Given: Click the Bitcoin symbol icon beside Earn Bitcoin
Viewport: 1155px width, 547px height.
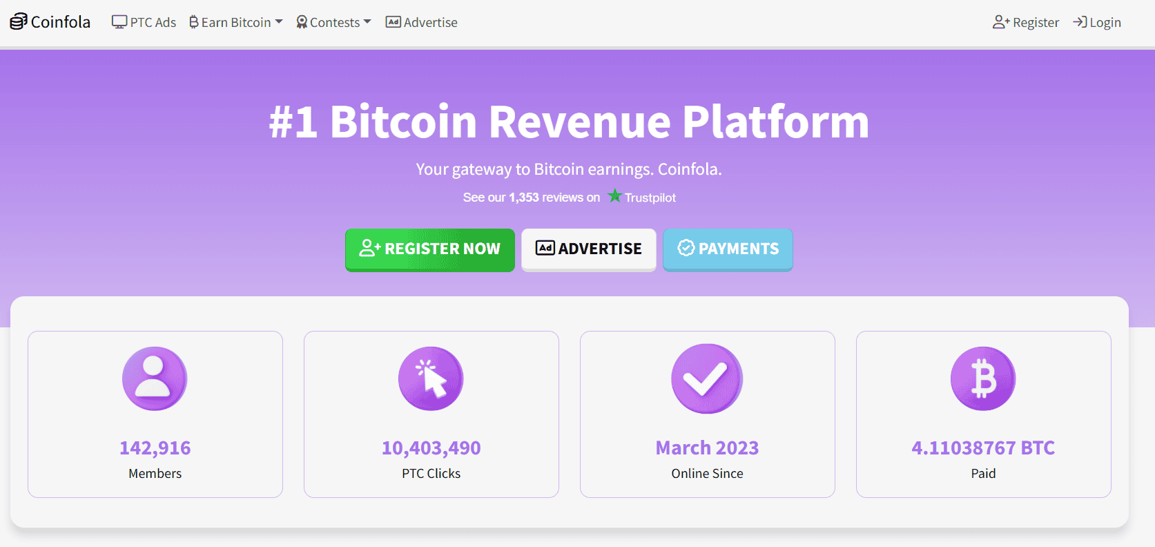Looking at the screenshot, I should [x=194, y=22].
